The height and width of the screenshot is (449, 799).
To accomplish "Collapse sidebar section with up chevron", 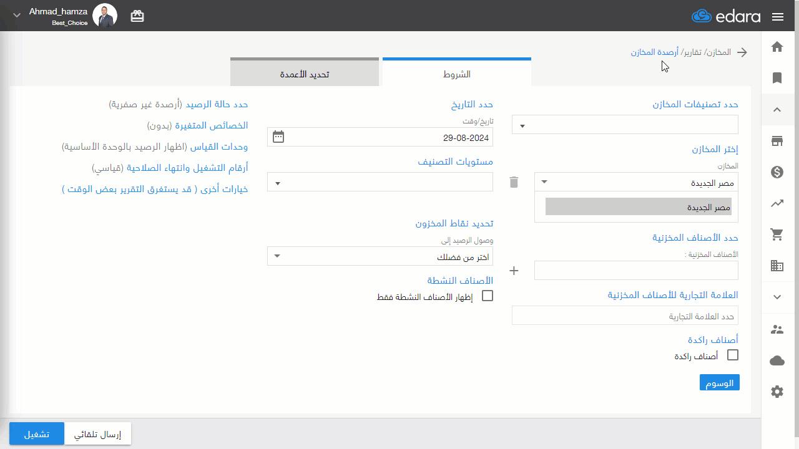I will [777, 110].
